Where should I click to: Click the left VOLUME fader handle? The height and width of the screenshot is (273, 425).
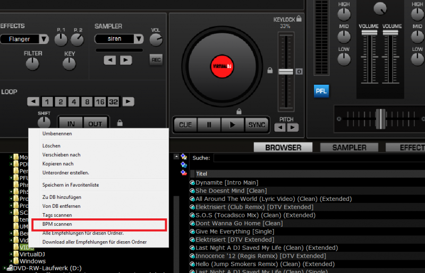369,32
